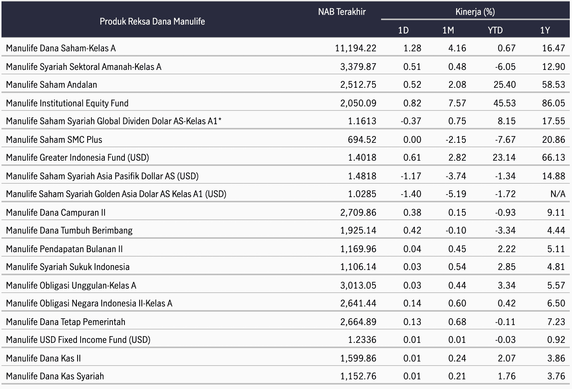This screenshot has width=572, height=389.
Task: Open Manulife Dana Tumbuh Berimbang
Action: click(69, 231)
